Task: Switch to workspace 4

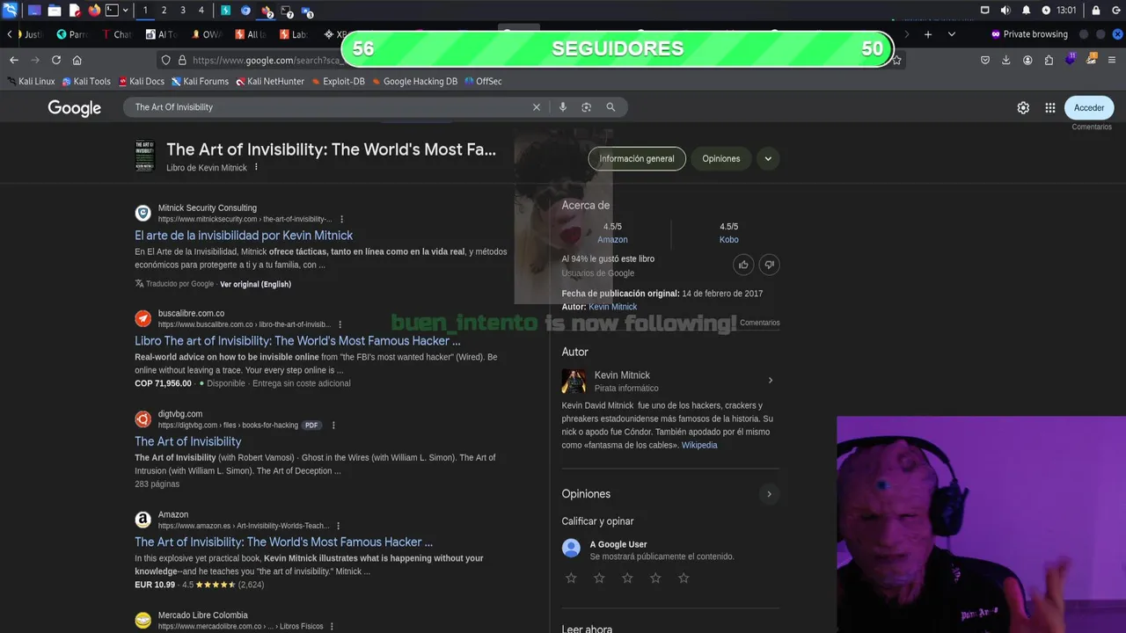Action: pyautogui.click(x=201, y=11)
